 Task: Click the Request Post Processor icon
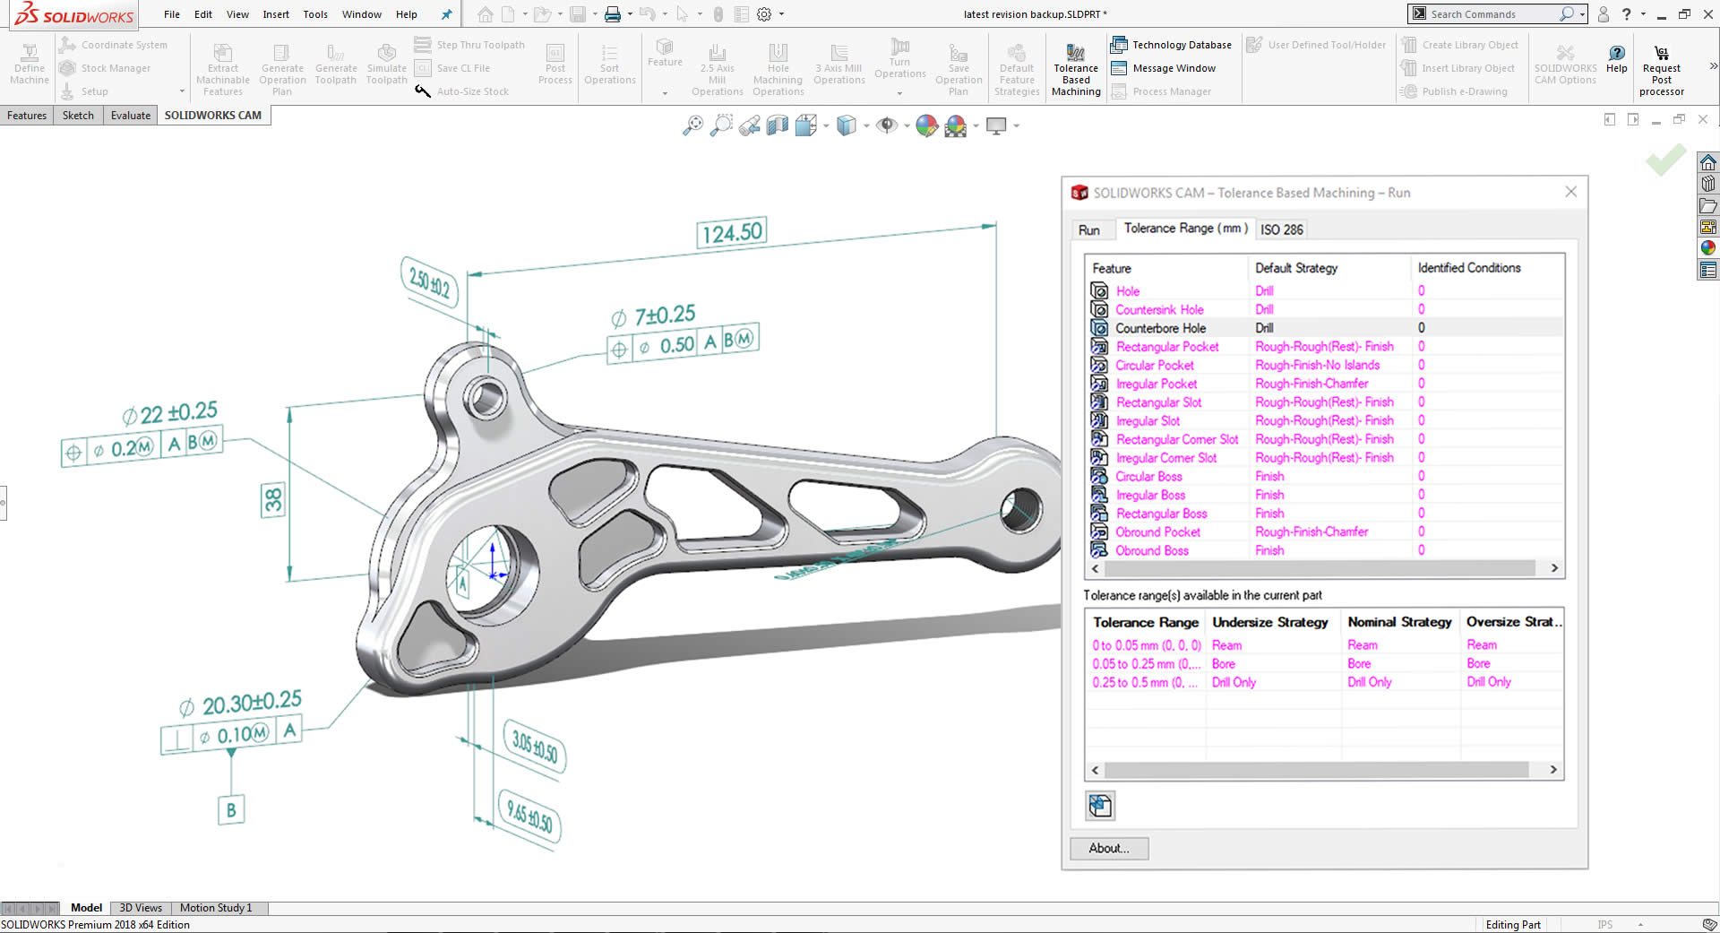pos(1661,54)
